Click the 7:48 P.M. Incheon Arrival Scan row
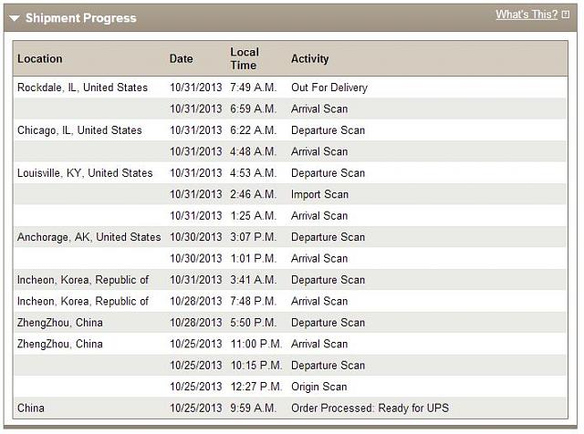The image size is (584, 434). point(290,301)
